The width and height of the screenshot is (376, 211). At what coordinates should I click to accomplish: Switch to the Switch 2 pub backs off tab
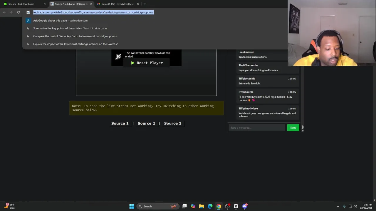point(71,4)
